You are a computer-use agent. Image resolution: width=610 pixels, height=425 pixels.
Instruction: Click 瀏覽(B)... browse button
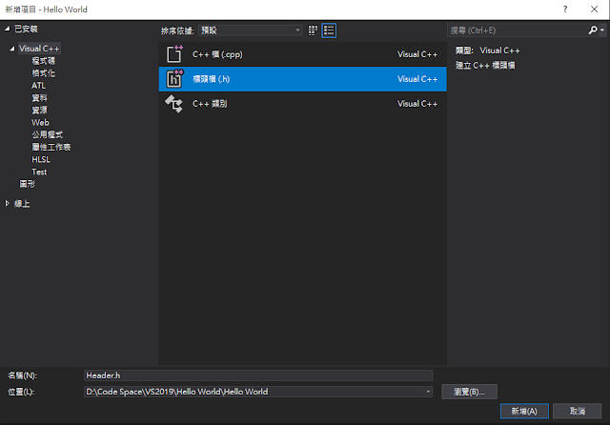tap(469, 392)
